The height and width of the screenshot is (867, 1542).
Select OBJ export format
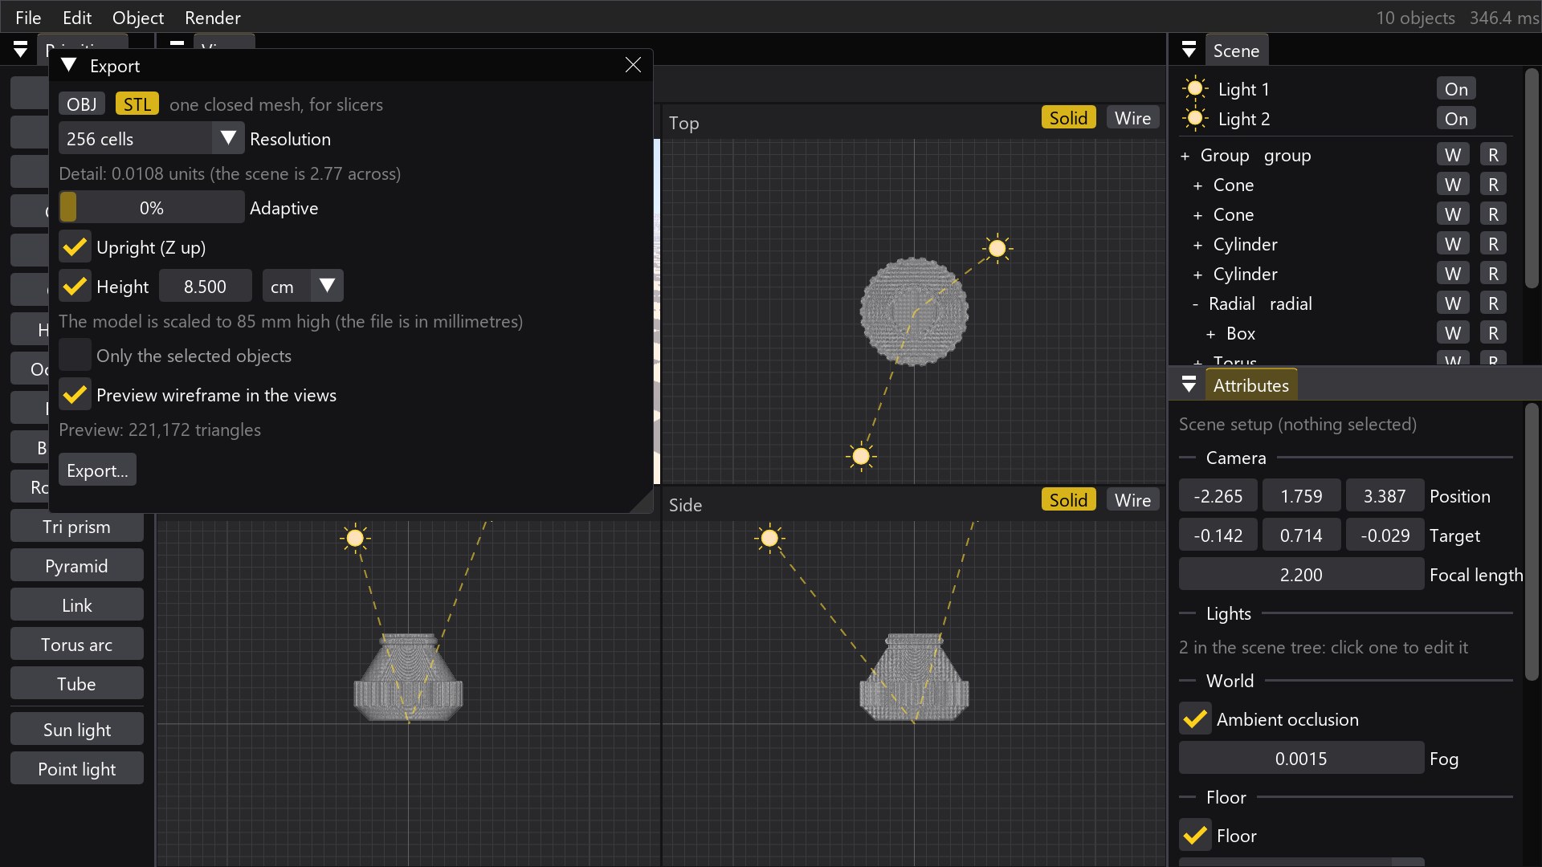[82, 104]
